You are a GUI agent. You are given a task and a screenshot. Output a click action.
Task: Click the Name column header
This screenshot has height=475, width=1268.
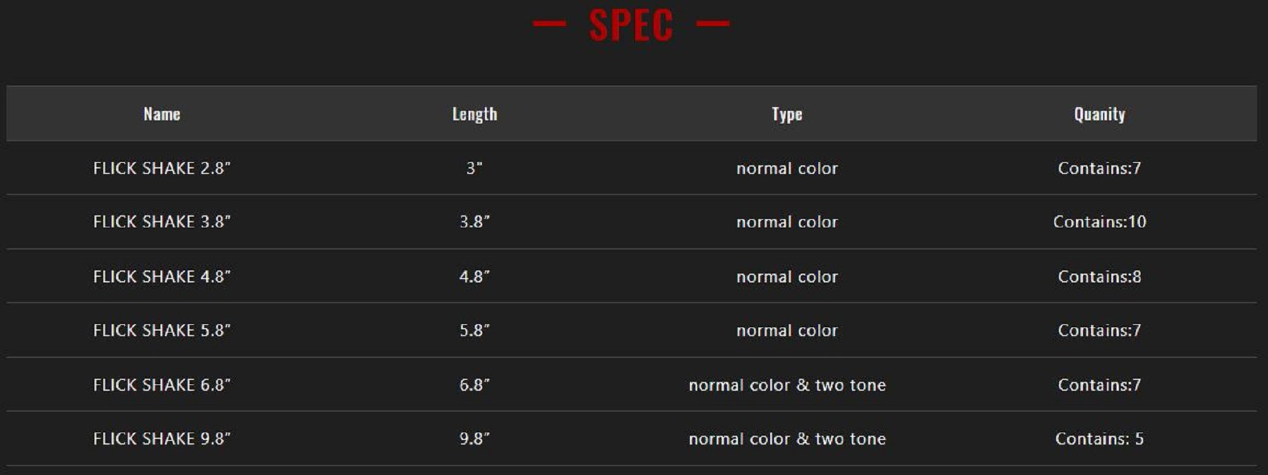point(162,114)
